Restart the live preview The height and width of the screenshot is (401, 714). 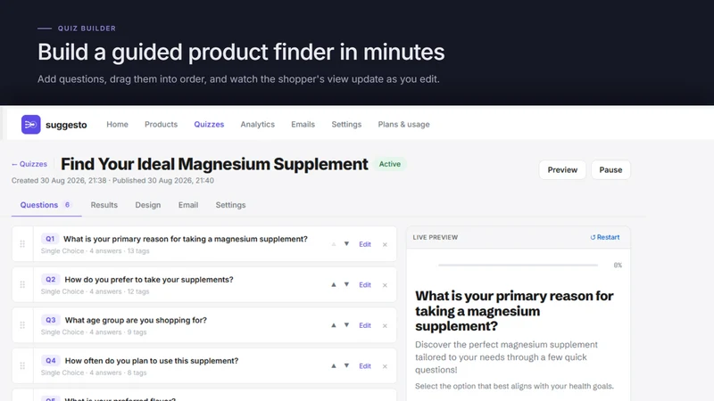(x=605, y=237)
